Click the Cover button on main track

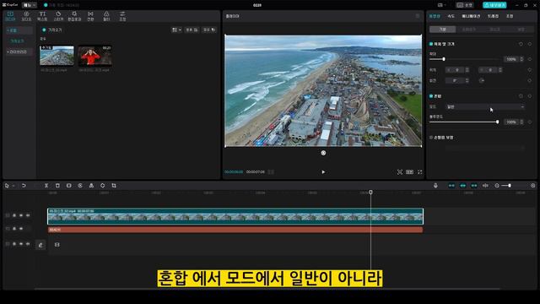pos(40,245)
